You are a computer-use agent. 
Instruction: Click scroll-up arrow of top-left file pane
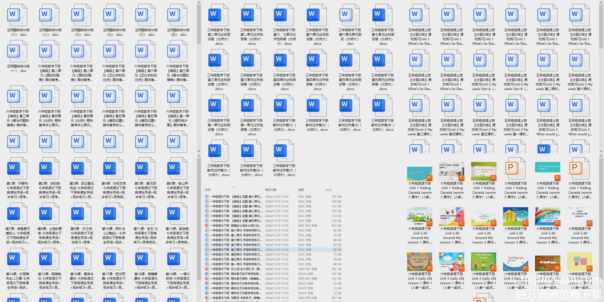pyautogui.click(x=199, y=2)
